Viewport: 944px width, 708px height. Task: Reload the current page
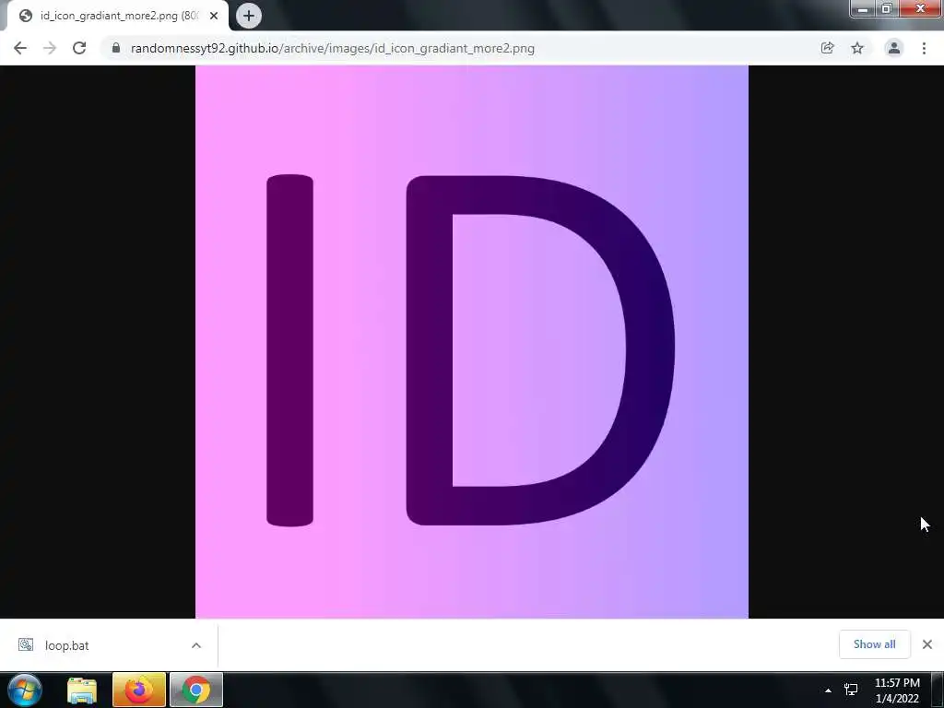pyautogui.click(x=79, y=48)
